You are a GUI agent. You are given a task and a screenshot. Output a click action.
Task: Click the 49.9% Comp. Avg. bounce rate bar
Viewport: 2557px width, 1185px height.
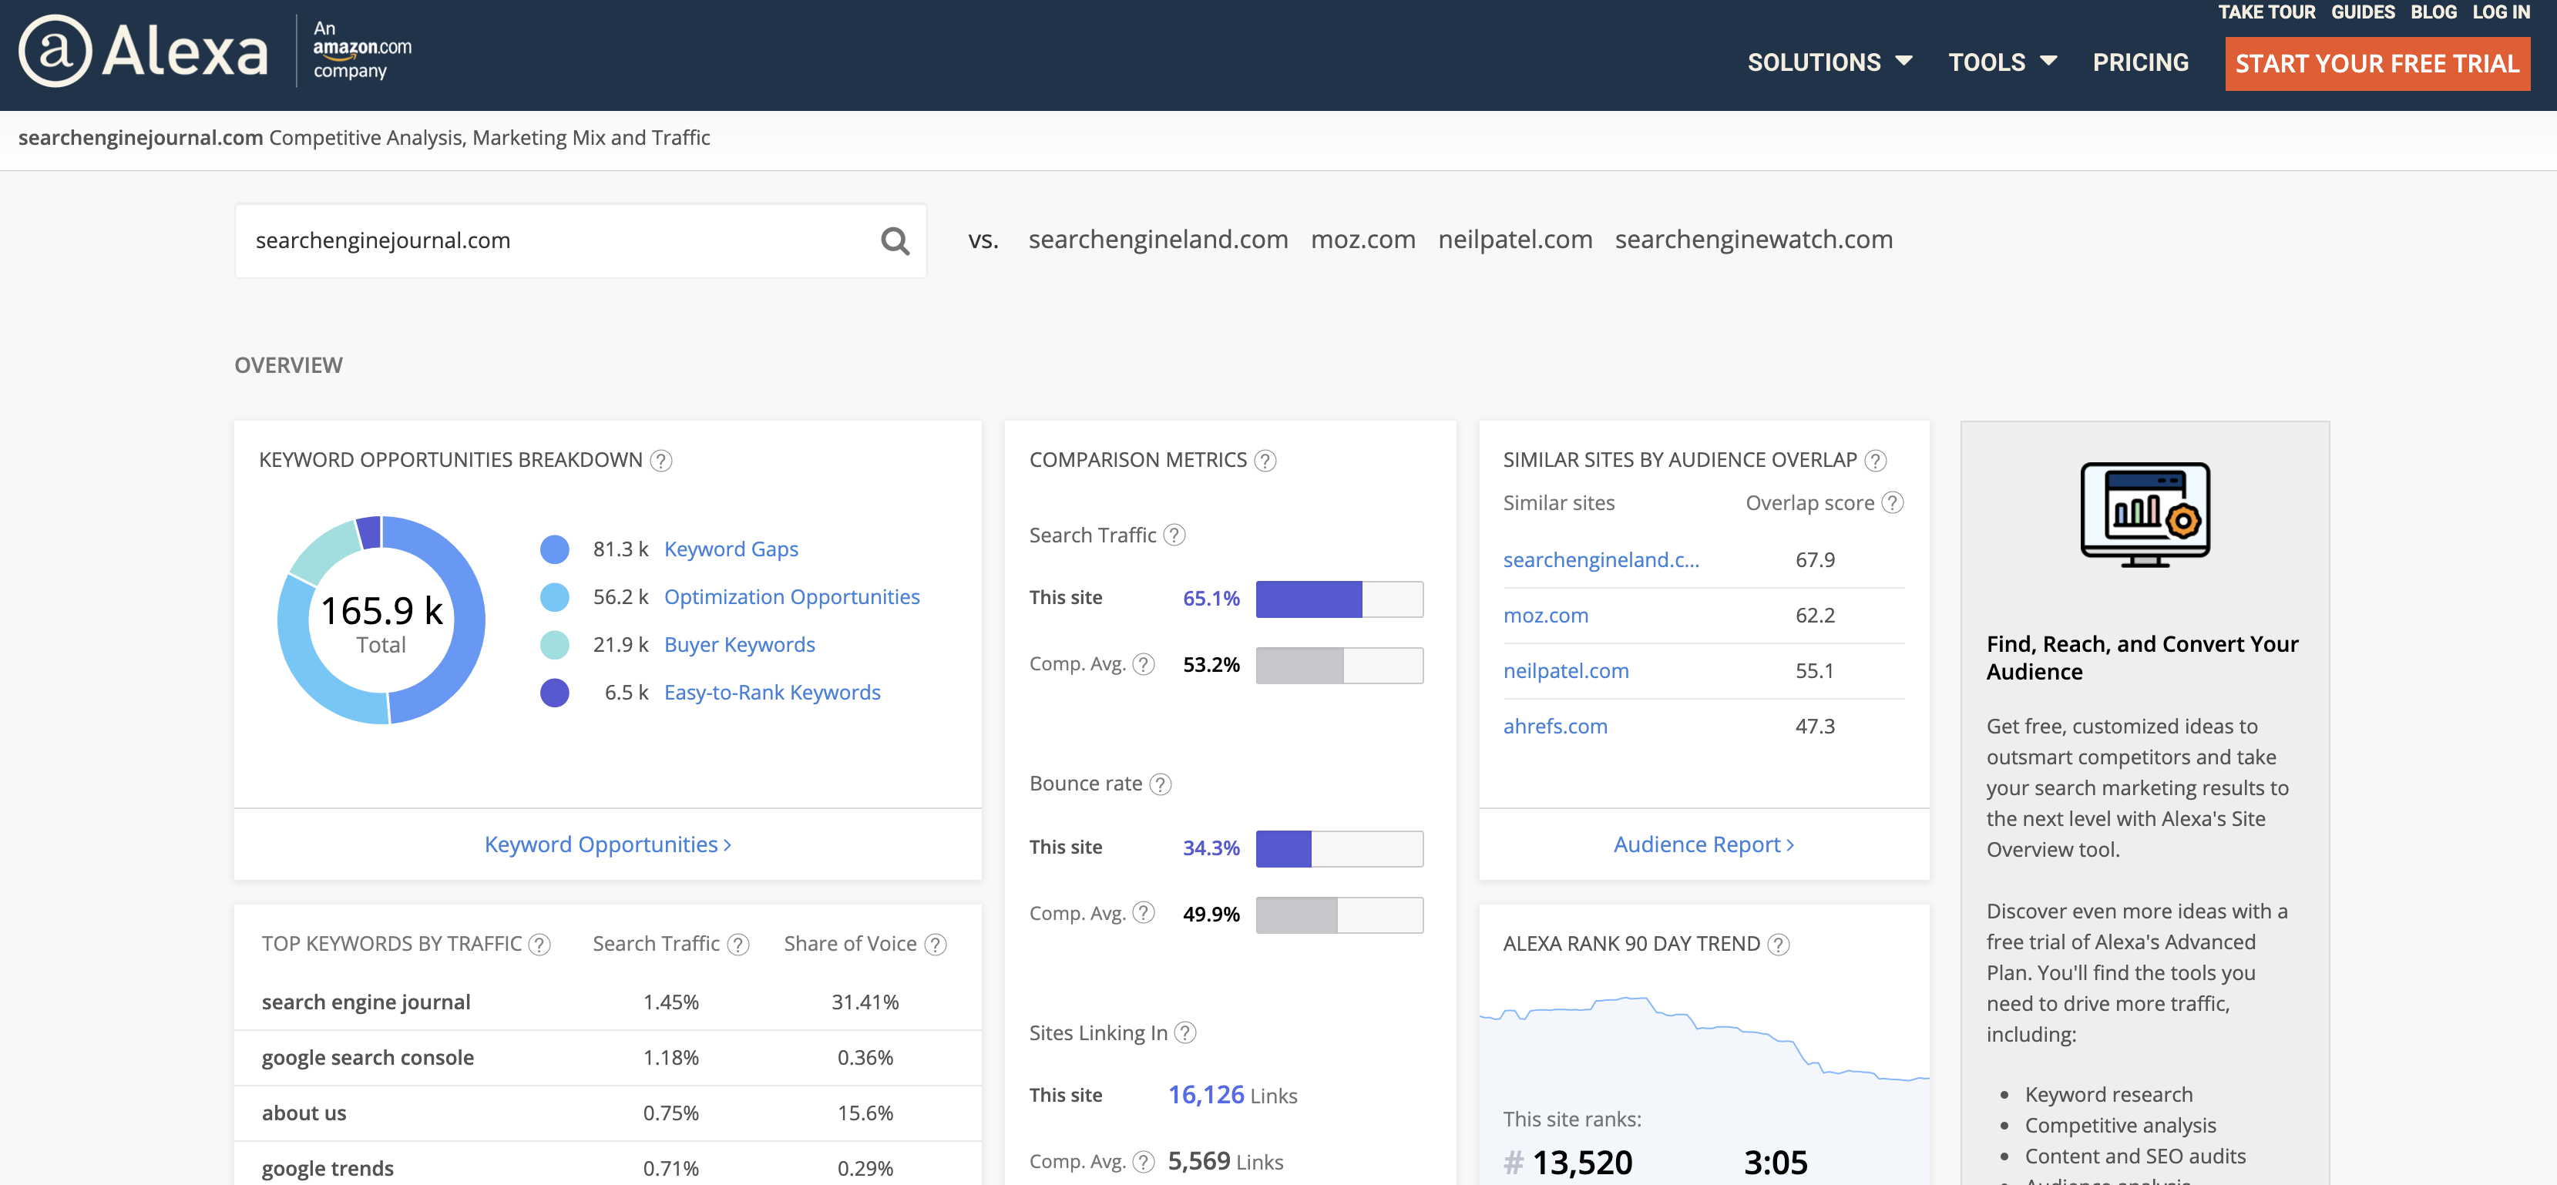click(1339, 915)
